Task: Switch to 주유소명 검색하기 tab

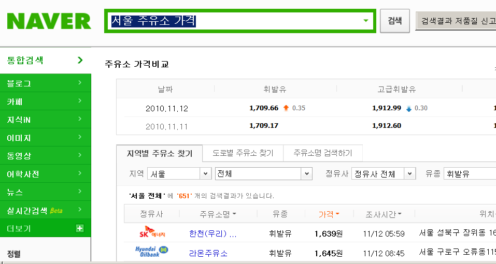Action: point(323,153)
